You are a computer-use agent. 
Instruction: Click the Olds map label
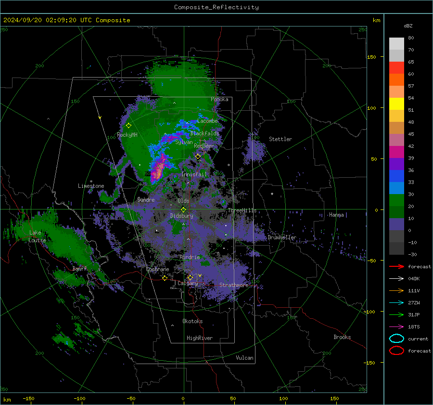[183, 201]
